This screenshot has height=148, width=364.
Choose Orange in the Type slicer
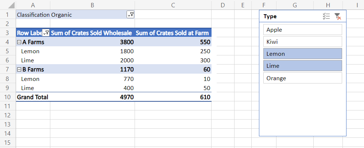tap(302, 78)
